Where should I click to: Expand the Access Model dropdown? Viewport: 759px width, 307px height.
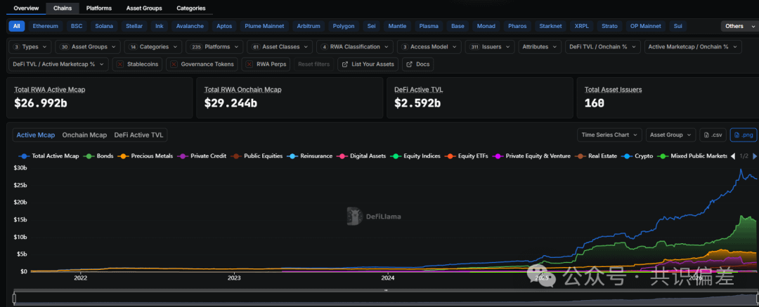pyautogui.click(x=429, y=47)
